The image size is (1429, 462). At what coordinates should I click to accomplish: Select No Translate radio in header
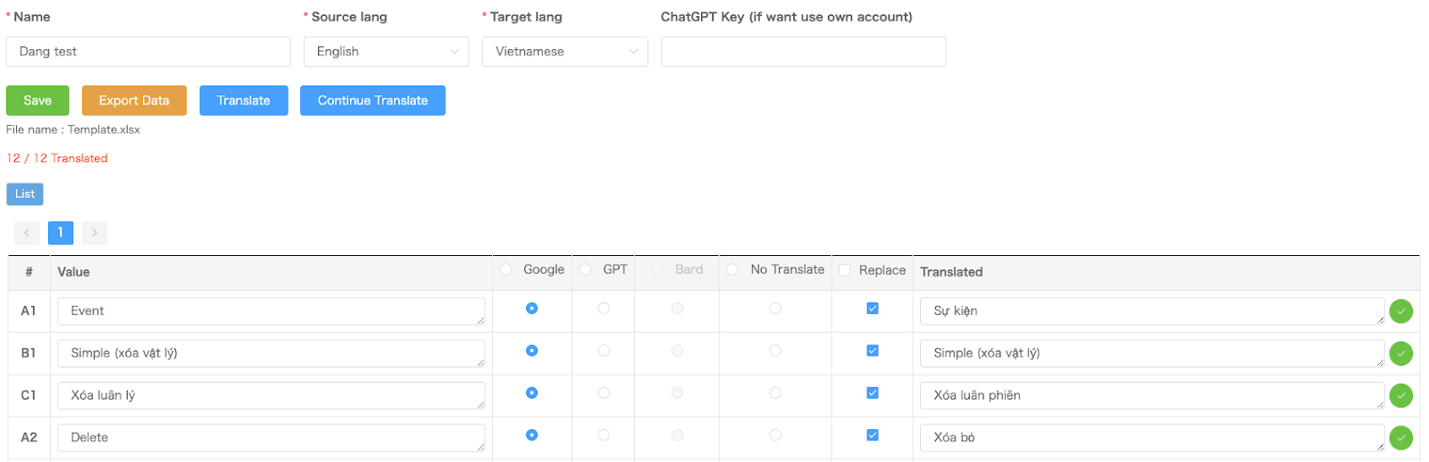pyautogui.click(x=732, y=269)
